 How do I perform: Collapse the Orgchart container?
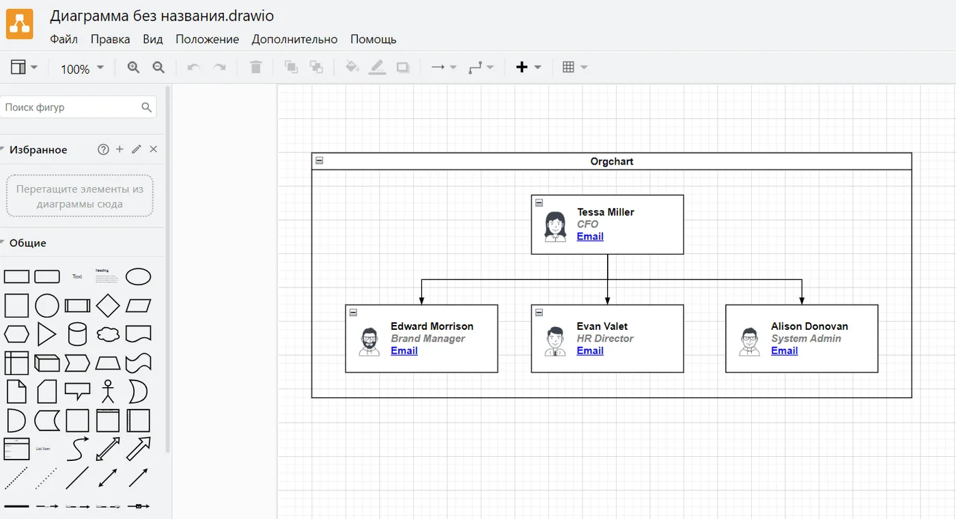tap(319, 161)
